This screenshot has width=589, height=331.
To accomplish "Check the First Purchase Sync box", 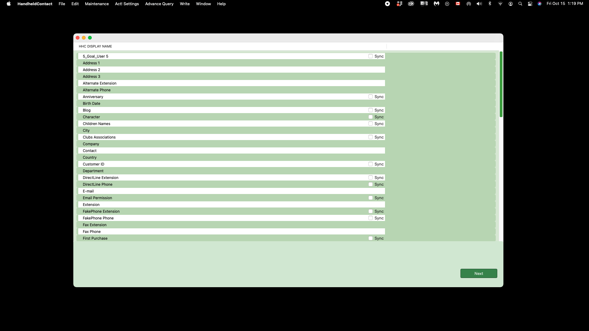I will [371, 238].
